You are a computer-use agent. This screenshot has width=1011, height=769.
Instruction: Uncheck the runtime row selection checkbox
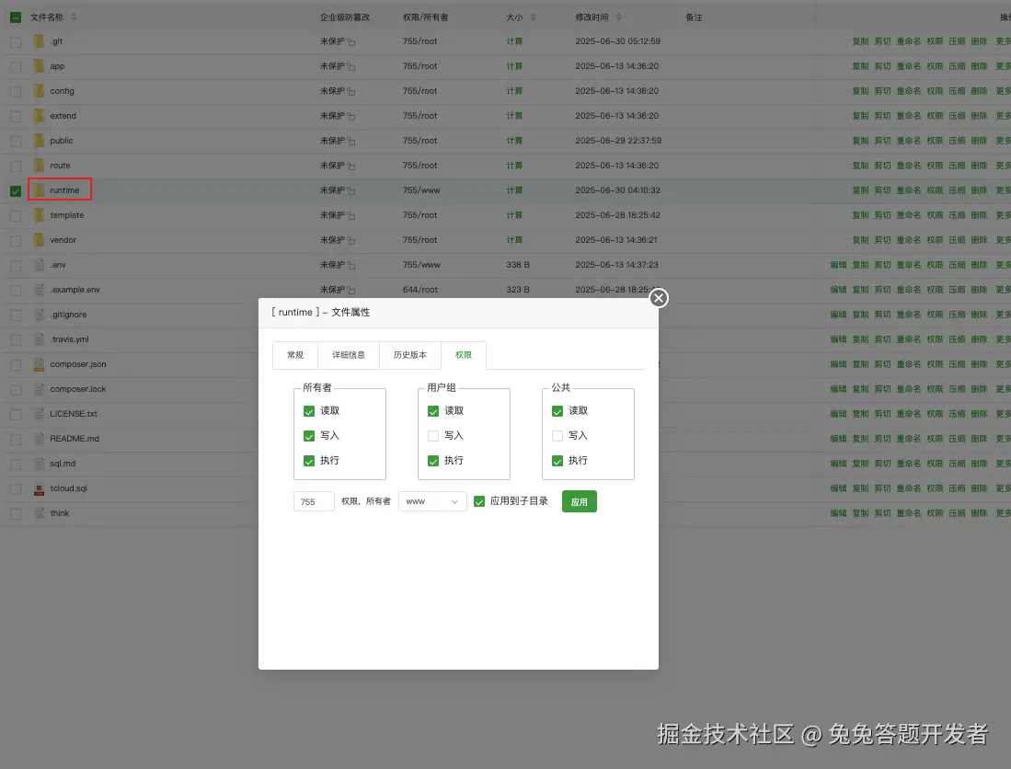(x=15, y=189)
